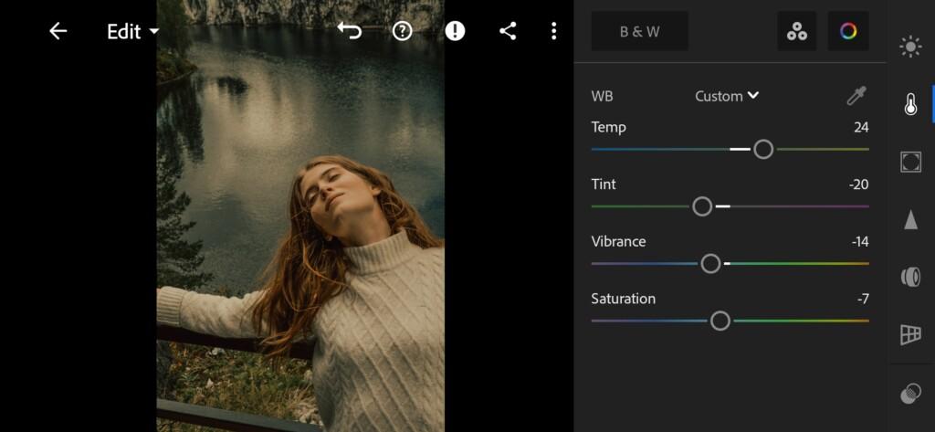Click the Temp label
Image resolution: width=935 pixels, height=432 pixels.
pyautogui.click(x=608, y=127)
